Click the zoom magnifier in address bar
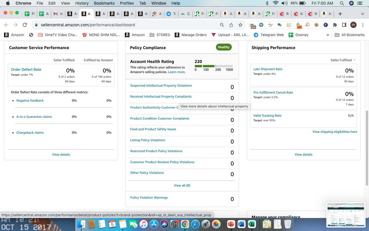 click(x=222, y=25)
